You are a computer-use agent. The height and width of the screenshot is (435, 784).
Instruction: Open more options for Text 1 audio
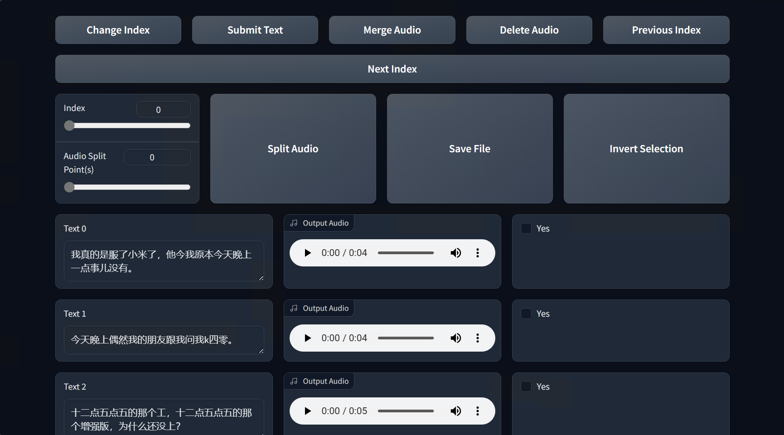(477, 338)
